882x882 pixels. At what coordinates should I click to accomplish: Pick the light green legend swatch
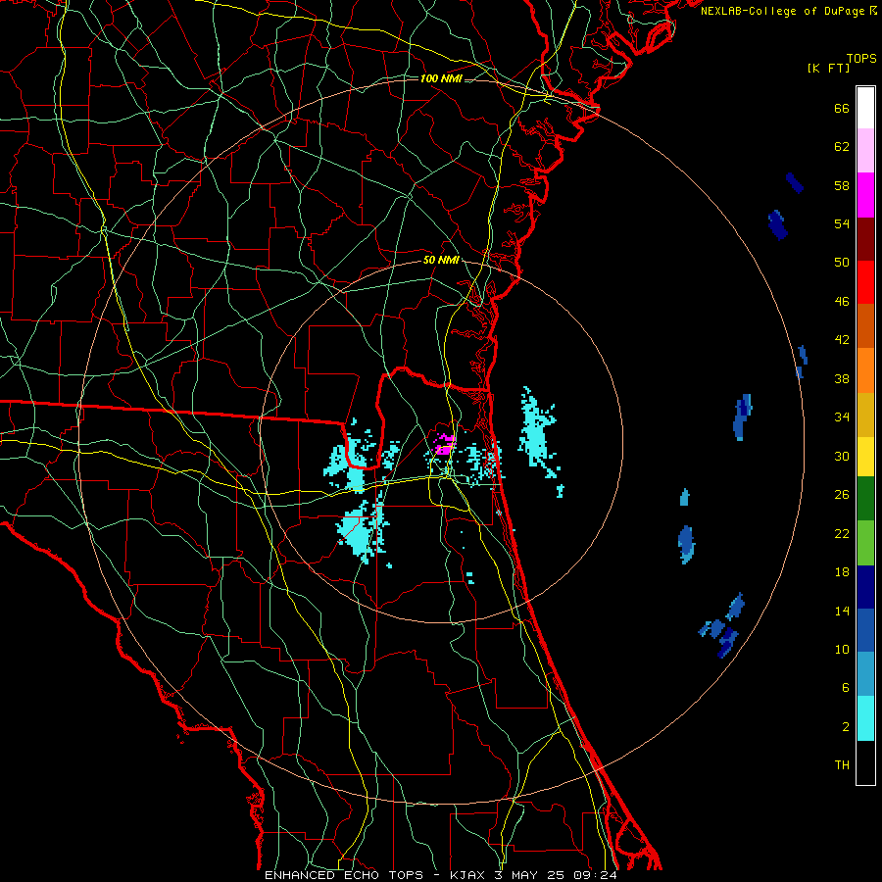click(865, 543)
